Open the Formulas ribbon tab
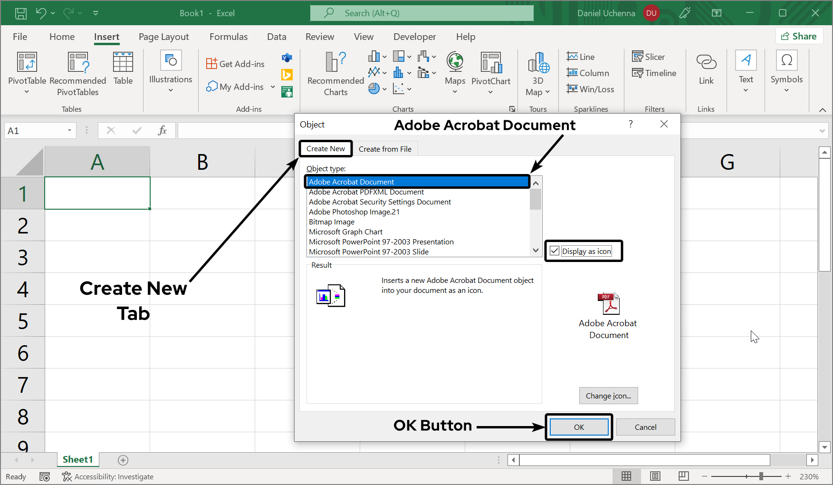 coord(229,37)
